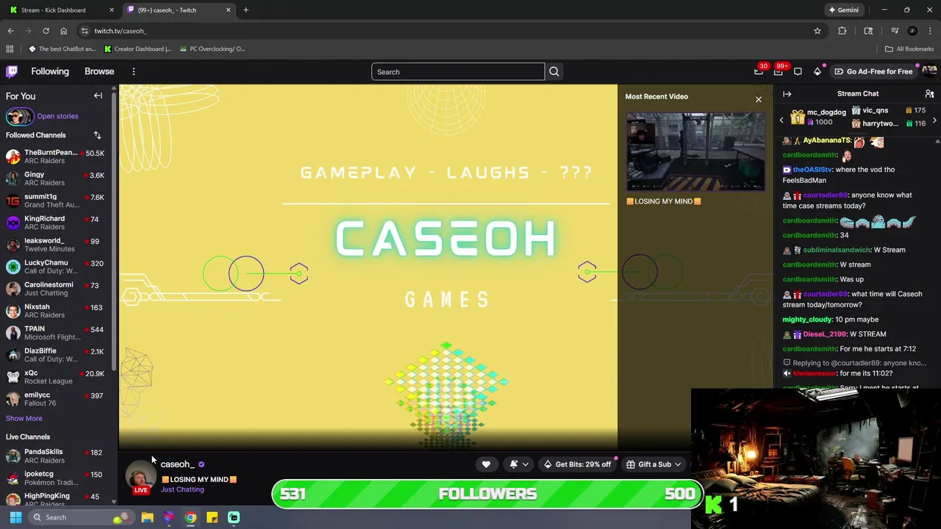This screenshot has height=529, width=941.
Task: Open the notification bell dropdown for caseoh_
Action: pyautogui.click(x=518, y=464)
